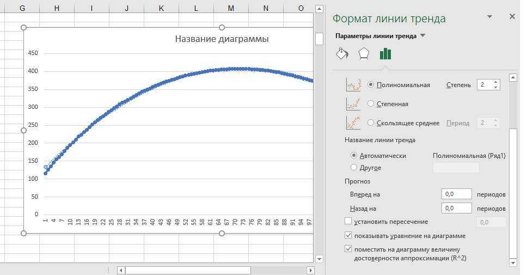Select column M header
This screenshot has width=527, height=275.
click(x=231, y=8)
